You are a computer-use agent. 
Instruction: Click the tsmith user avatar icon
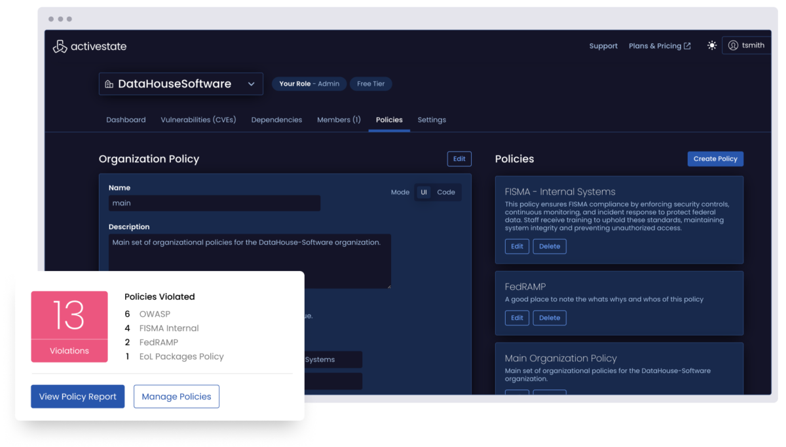pyautogui.click(x=733, y=46)
